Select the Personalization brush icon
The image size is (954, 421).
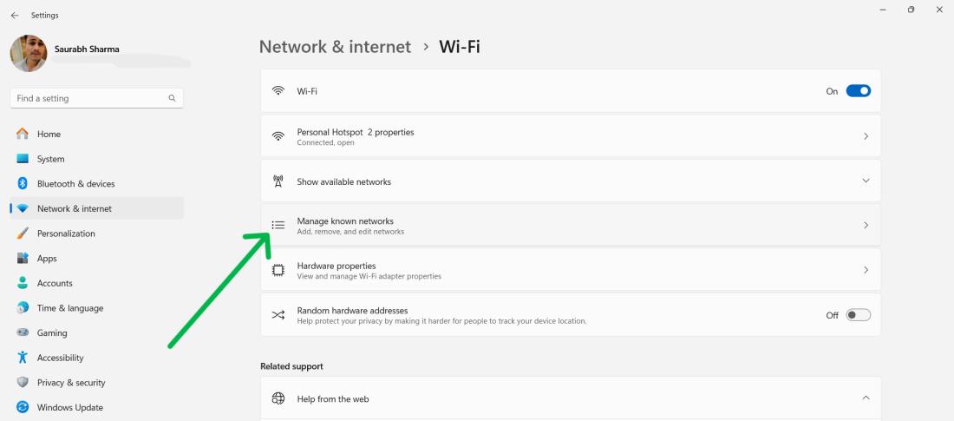tap(23, 234)
